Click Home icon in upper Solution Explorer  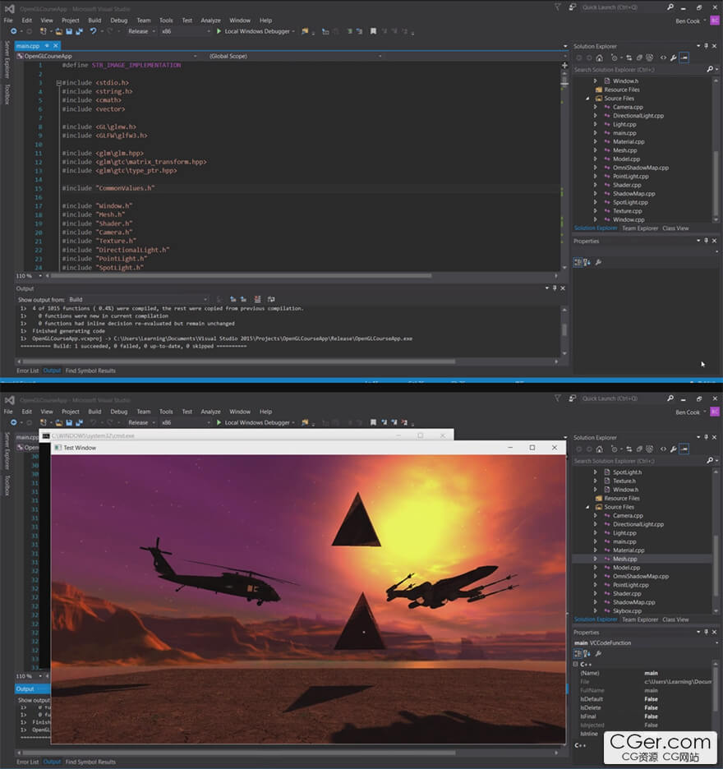599,58
